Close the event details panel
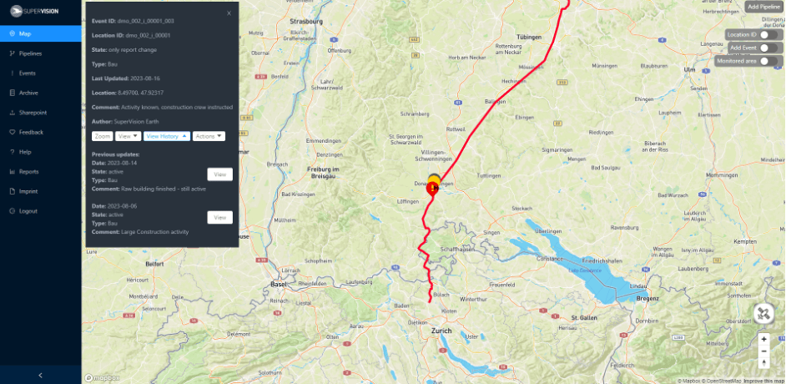 tap(229, 13)
